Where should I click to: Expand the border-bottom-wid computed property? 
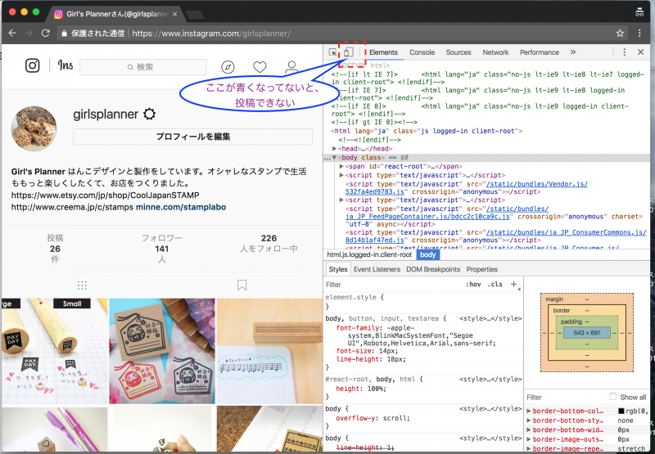529,429
